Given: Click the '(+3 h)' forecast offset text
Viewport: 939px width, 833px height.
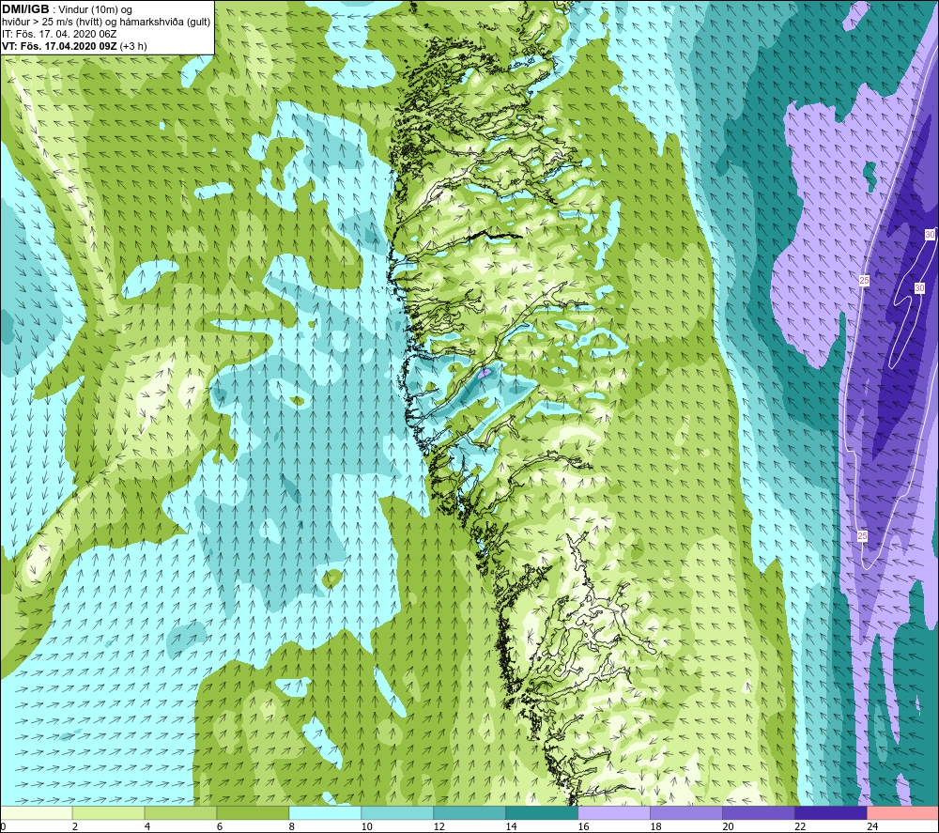Looking at the screenshot, I should click(x=133, y=46).
